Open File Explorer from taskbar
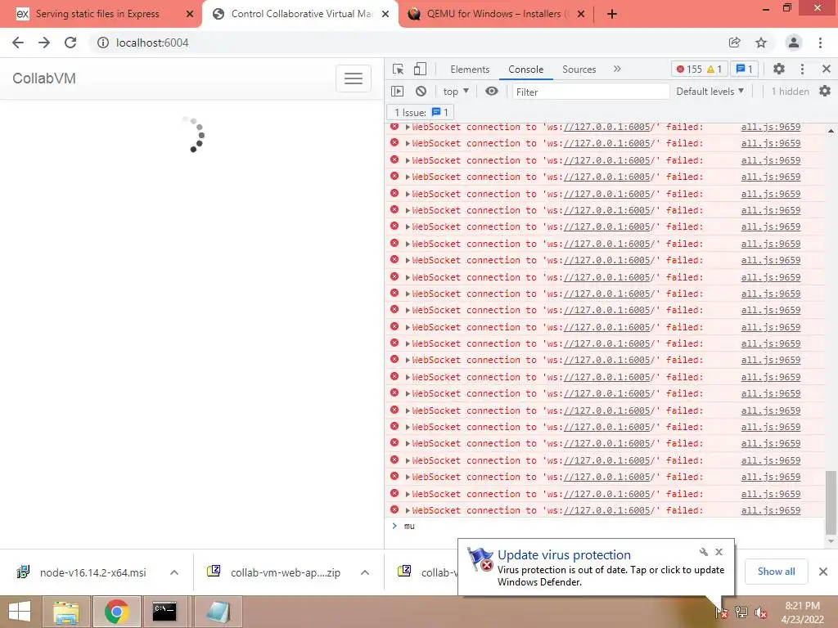Viewport: 838px width, 628px height. [67, 612]
